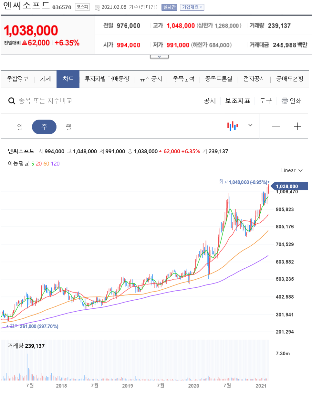Click the 7.30m volume axis label
Image resolution: width=312 pixels, height=396 pixels.
(283, 354)
